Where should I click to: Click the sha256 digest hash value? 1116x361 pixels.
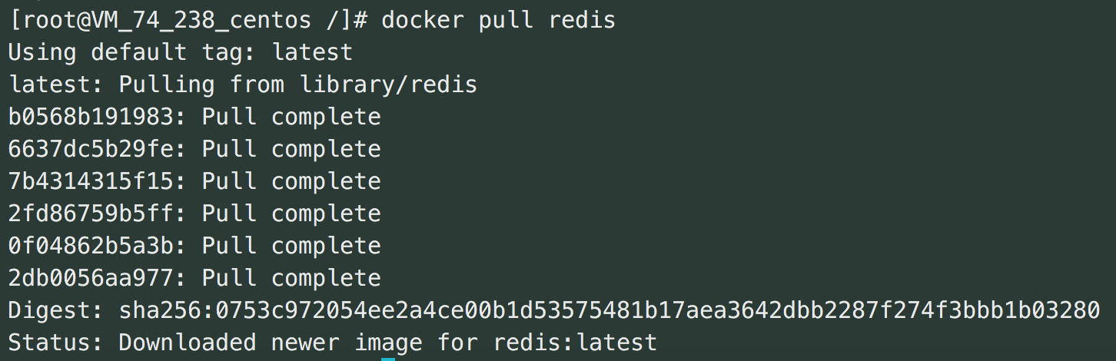609,310
